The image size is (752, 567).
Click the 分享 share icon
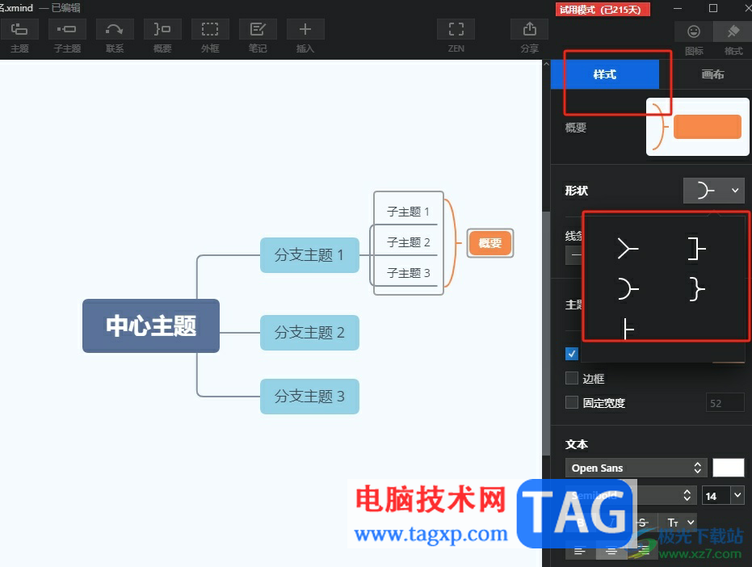(x=530, y=29)
